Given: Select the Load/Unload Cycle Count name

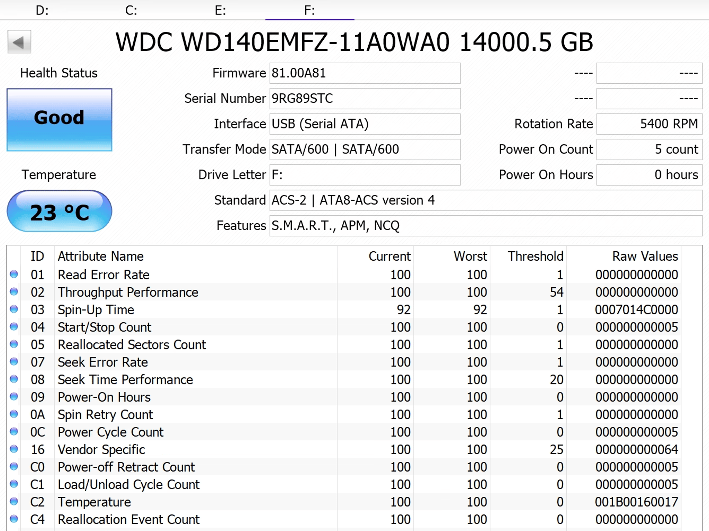Looking at the screenshot, I should point(129,485).
